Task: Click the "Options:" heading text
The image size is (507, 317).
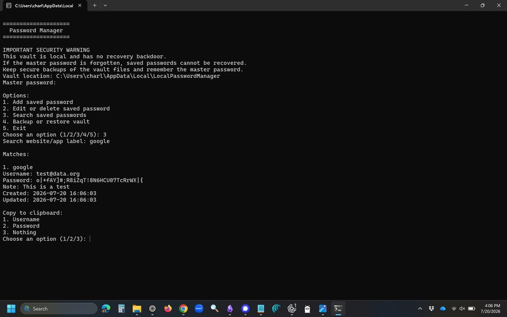Action: pyautogui.click(x=16, y=96)
